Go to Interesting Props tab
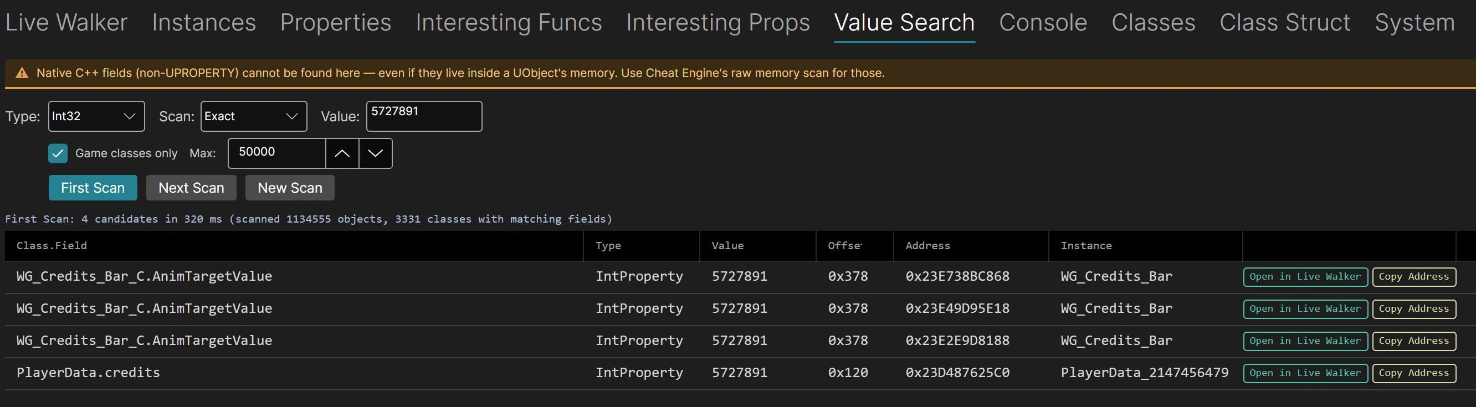The width and height of the screenshot is (1476, 407). 718,22
